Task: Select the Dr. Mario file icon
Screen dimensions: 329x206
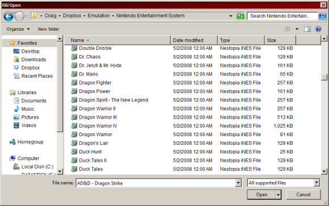Action: click(x=74, y=74)
